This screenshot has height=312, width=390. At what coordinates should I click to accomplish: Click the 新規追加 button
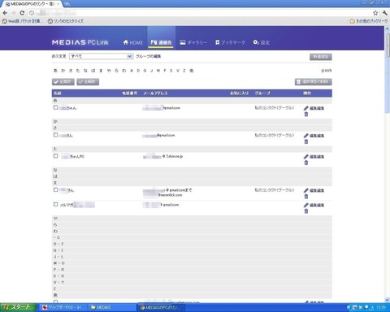321,57
